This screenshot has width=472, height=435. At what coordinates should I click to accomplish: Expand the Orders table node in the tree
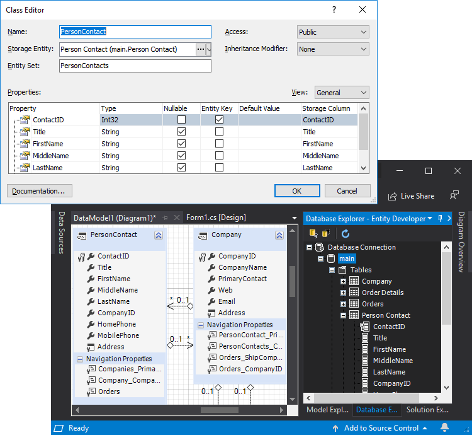[344, 304]
